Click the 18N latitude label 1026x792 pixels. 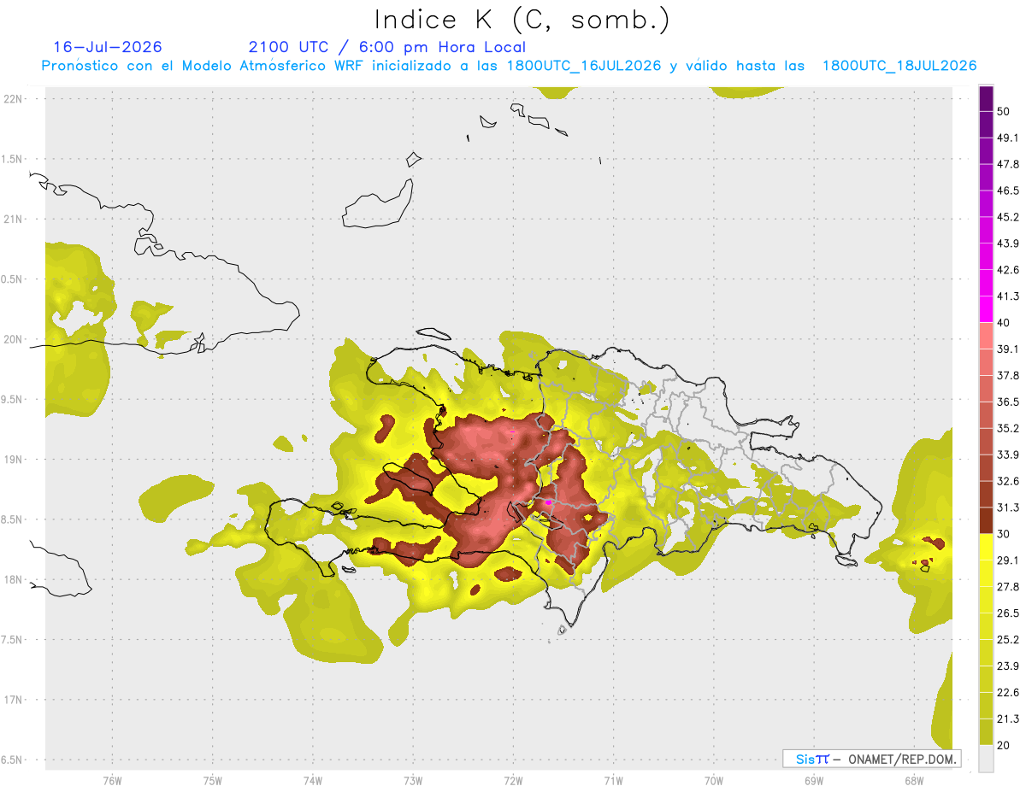point(14,579)
